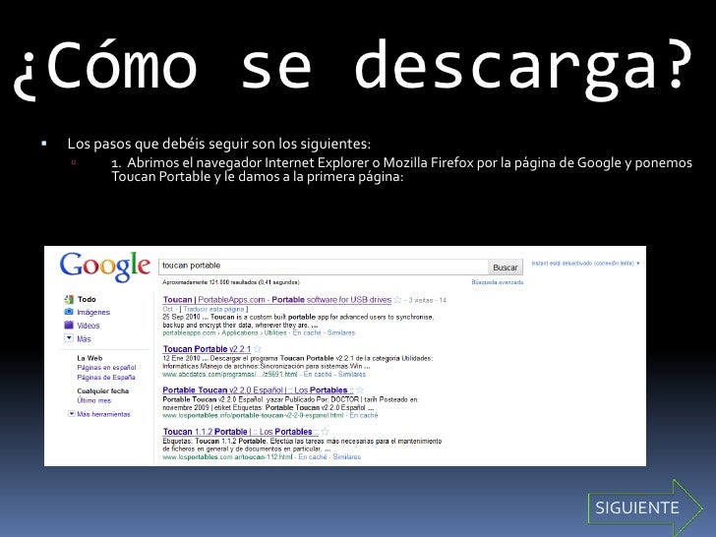The width and height of the screenshot is (716, 537).
Task: Star the Toucan 1.1.2 Portable result
Action: [325, 431]
